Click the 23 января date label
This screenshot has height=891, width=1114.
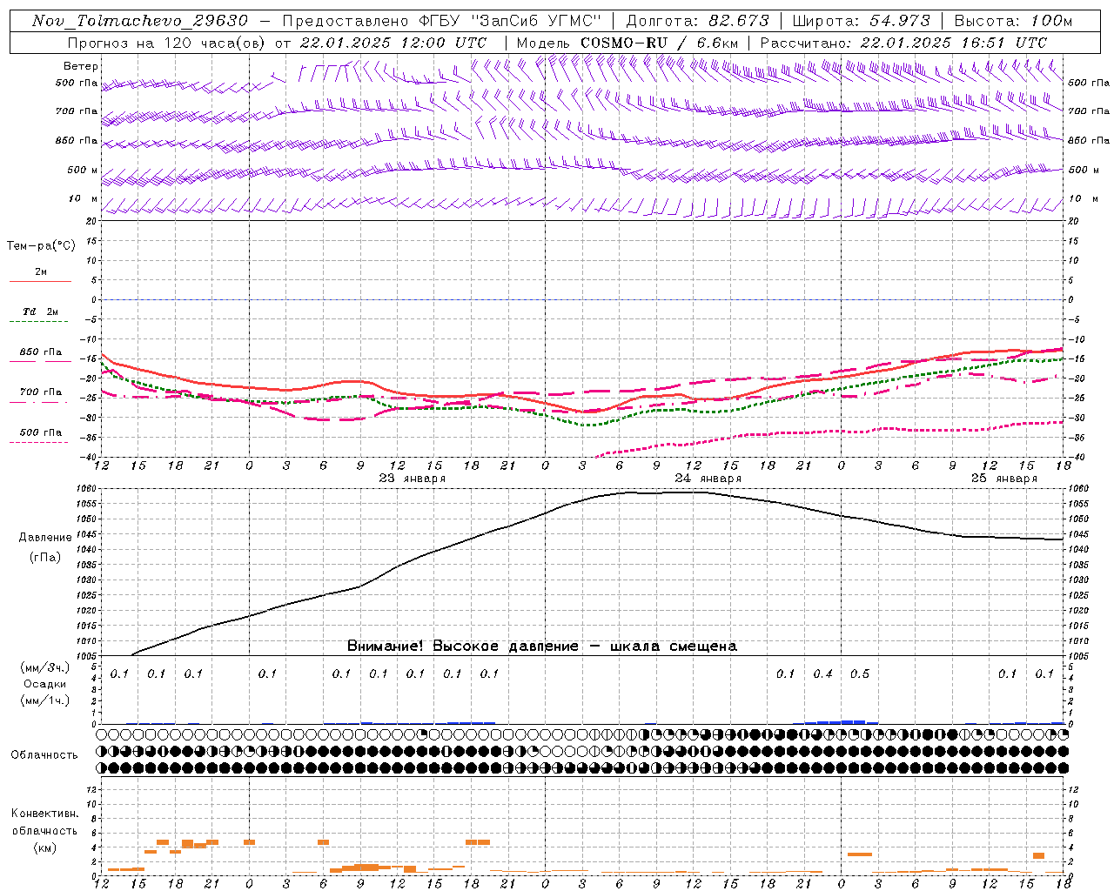coord(412,478)
